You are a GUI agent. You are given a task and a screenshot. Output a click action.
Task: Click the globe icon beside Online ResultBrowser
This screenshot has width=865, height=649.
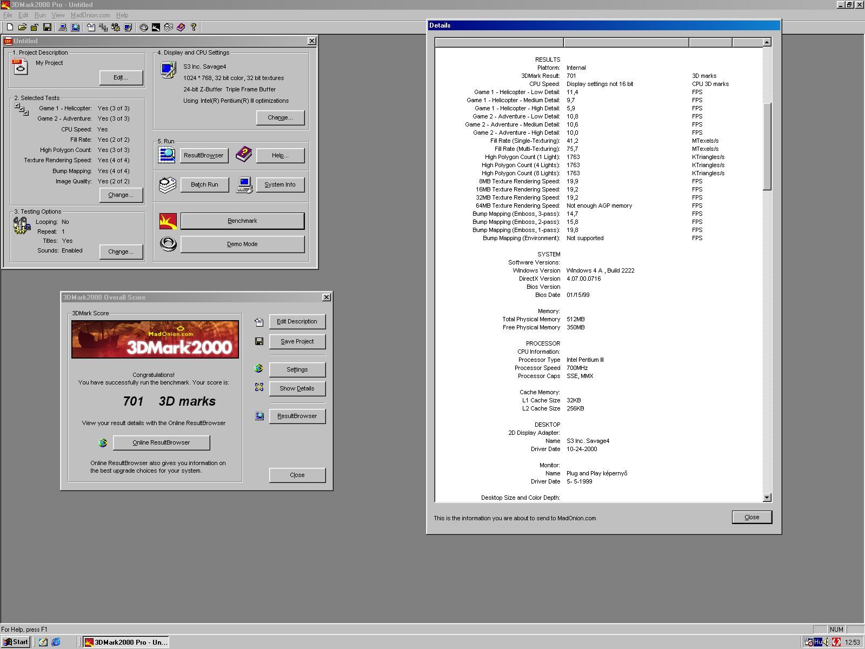103,443
